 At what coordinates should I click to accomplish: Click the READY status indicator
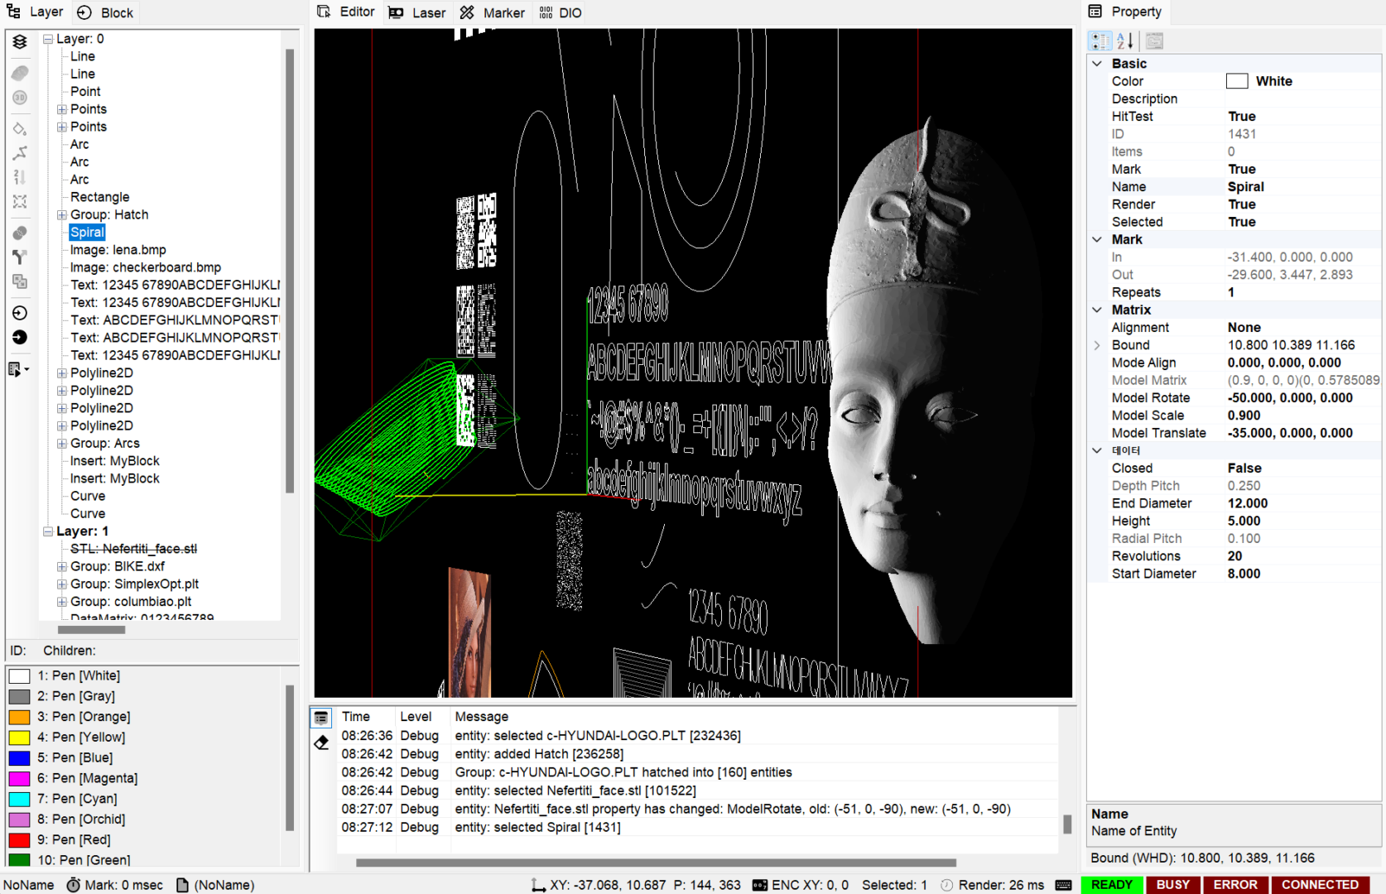tap(1111, 885)
